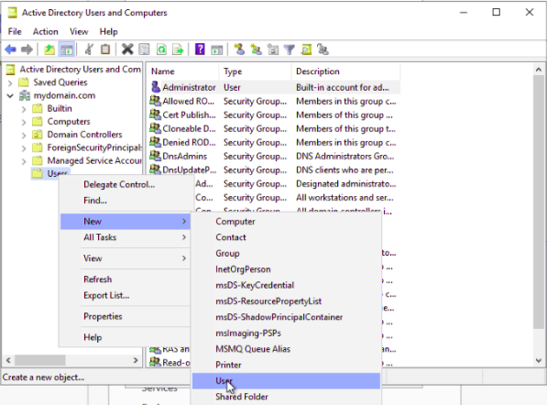547x405 pixels.
Task: Open the View submenu in context menu
Action: [x=126, y=258]
